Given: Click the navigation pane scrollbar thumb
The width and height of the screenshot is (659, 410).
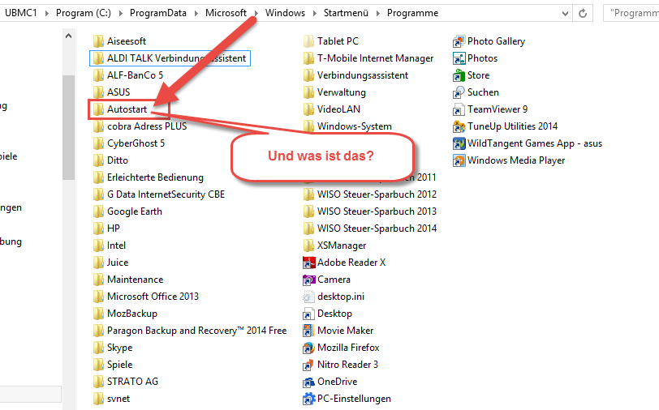Looking at the screenshot, I should (68, 127).
